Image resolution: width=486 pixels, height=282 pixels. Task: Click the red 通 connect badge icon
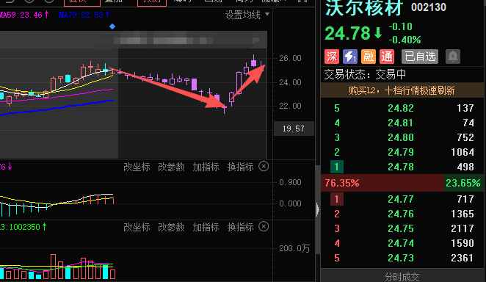point(387,57)
